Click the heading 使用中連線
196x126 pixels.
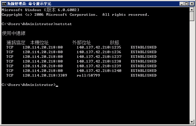pyautogui.click(x=14, y=33)
